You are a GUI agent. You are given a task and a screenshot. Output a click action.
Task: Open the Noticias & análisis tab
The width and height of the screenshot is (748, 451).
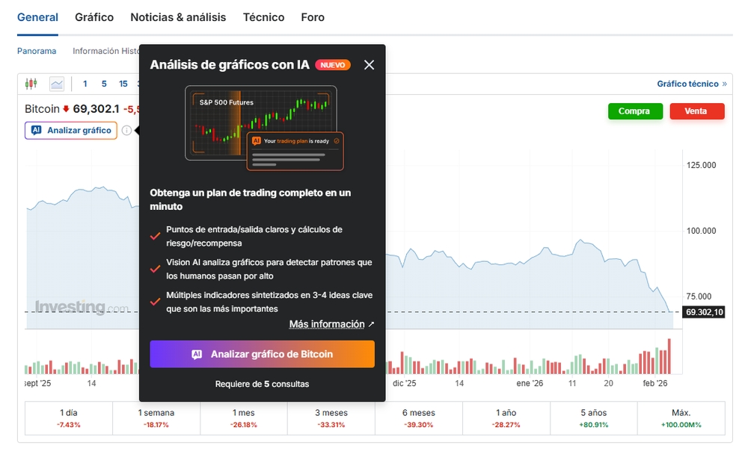click(x=178, y=17)
